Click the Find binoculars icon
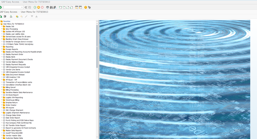 (x=51, y=7)
